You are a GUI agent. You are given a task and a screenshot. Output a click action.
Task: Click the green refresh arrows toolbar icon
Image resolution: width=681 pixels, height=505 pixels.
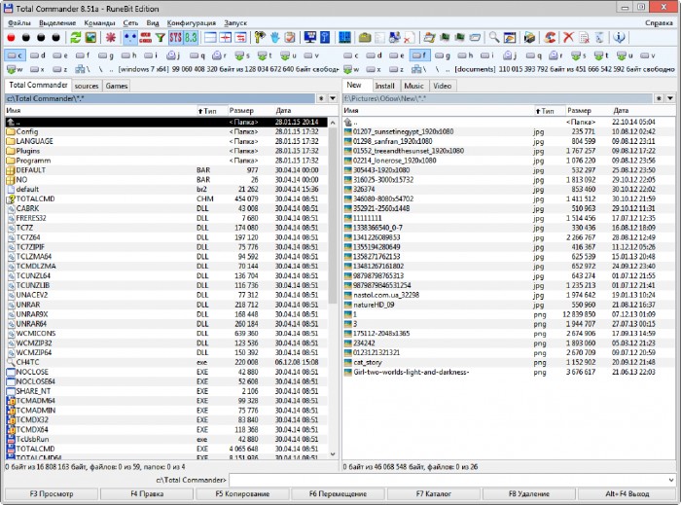(x=73, y=38)
